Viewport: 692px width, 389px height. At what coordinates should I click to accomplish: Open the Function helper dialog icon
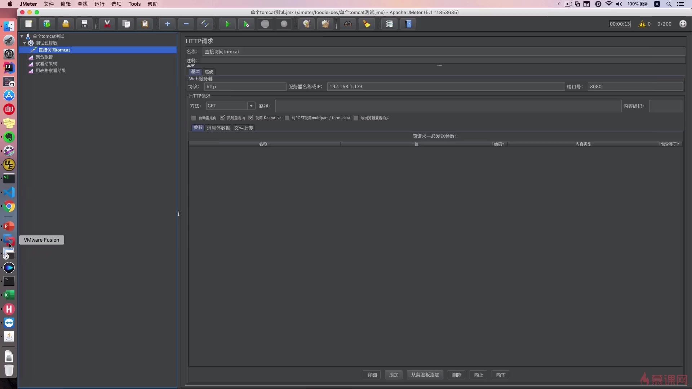pyautogui.click(x=389, y=24)
